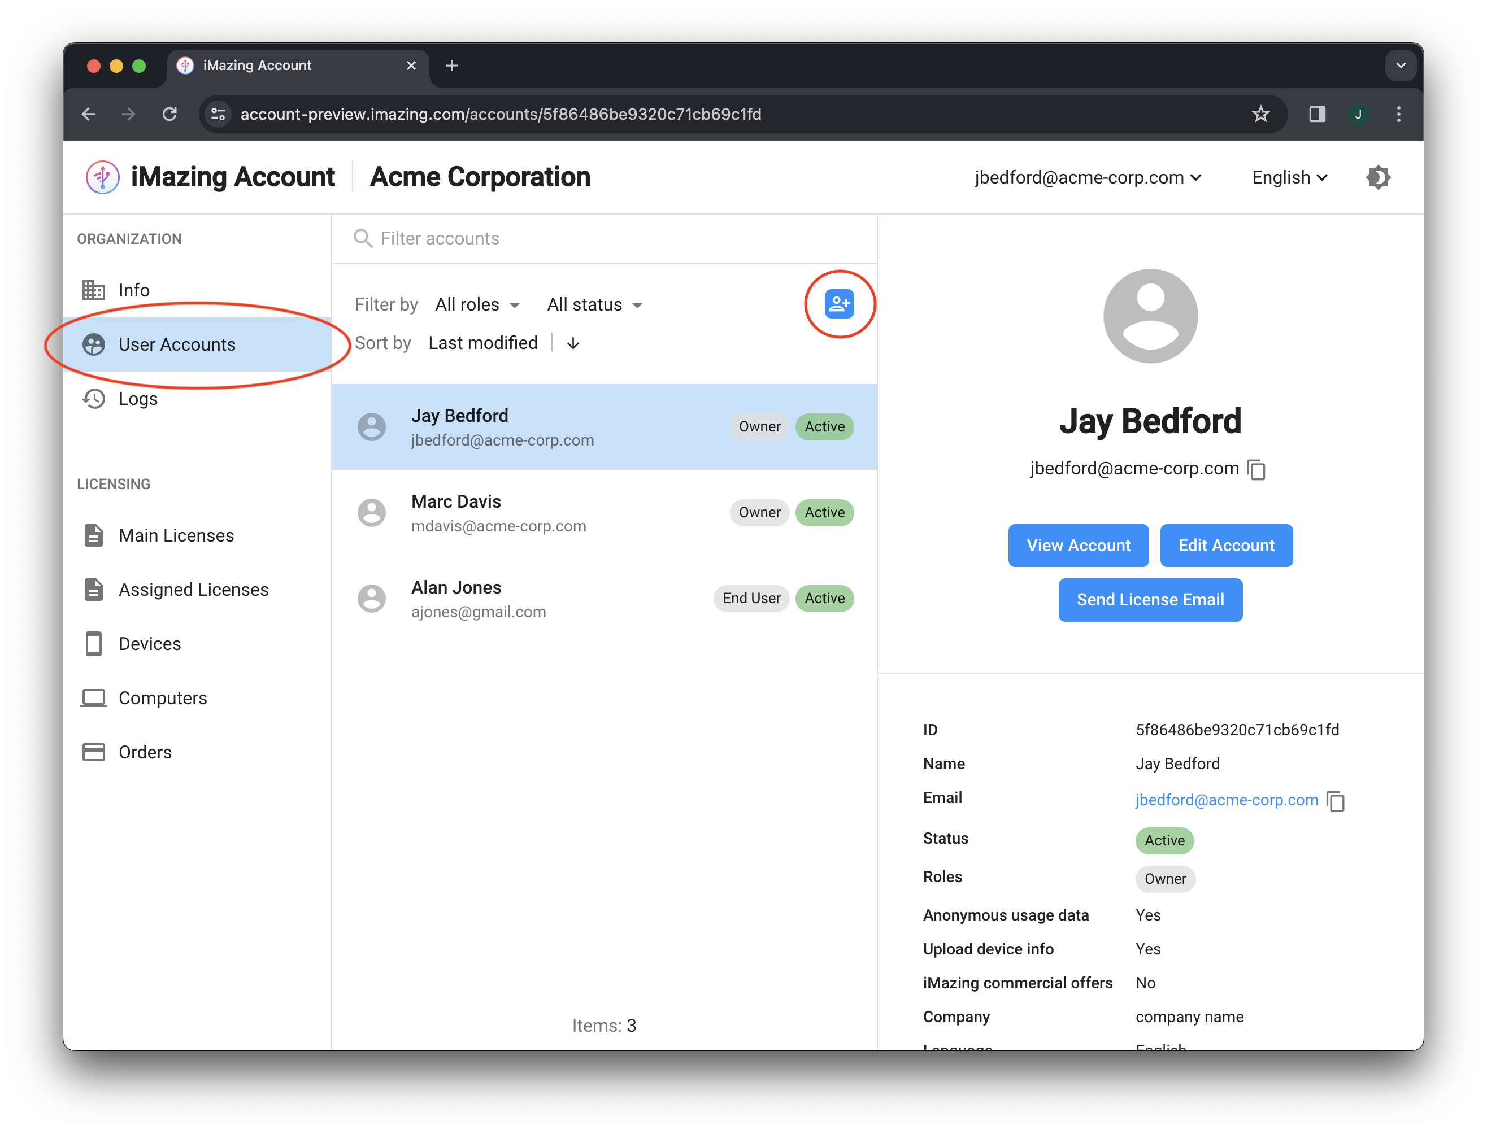
Task: Close the iMazing Account tab
Action: pos(411,66)
